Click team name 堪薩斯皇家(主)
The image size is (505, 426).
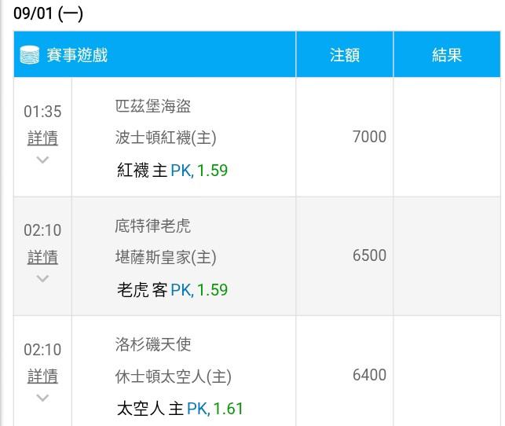166,257
